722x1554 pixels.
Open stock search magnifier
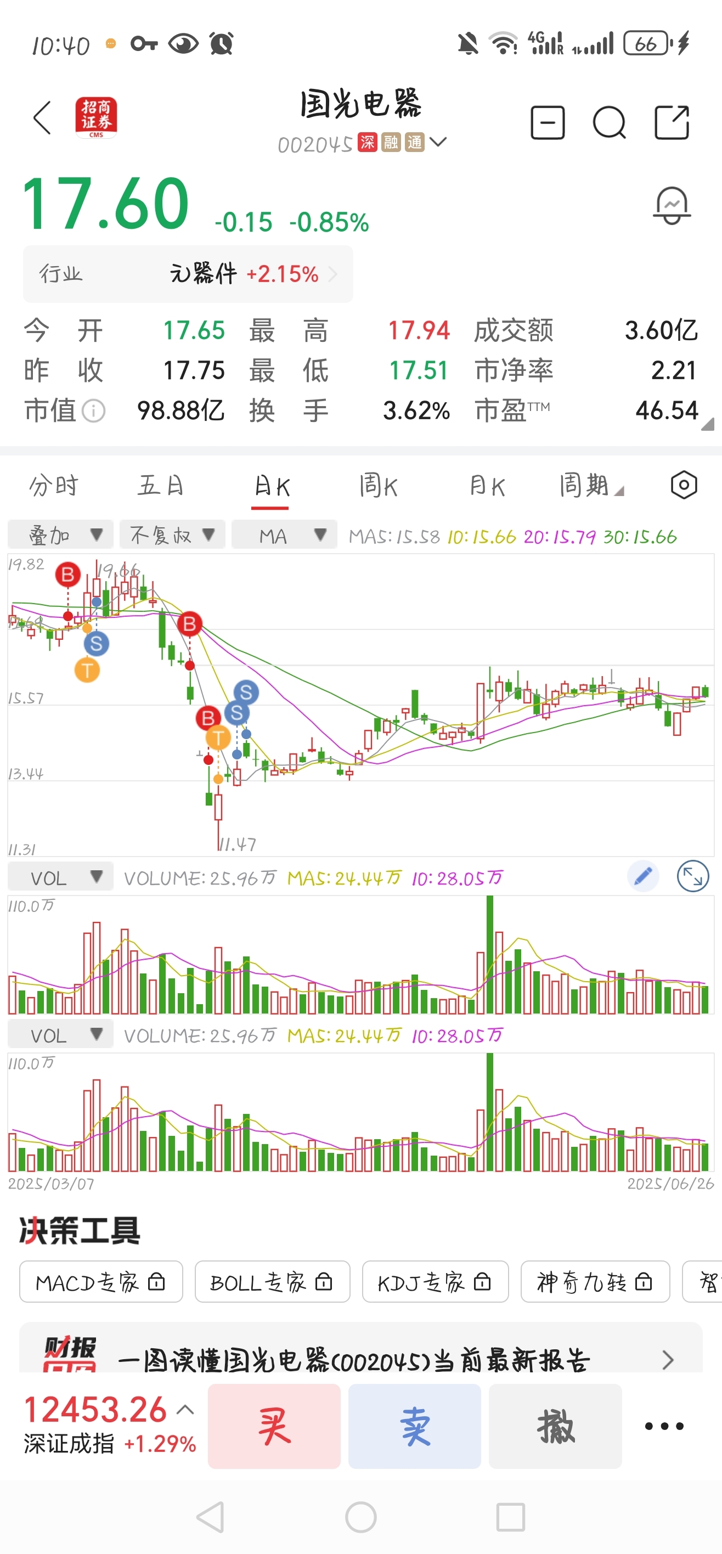(610, 123)
